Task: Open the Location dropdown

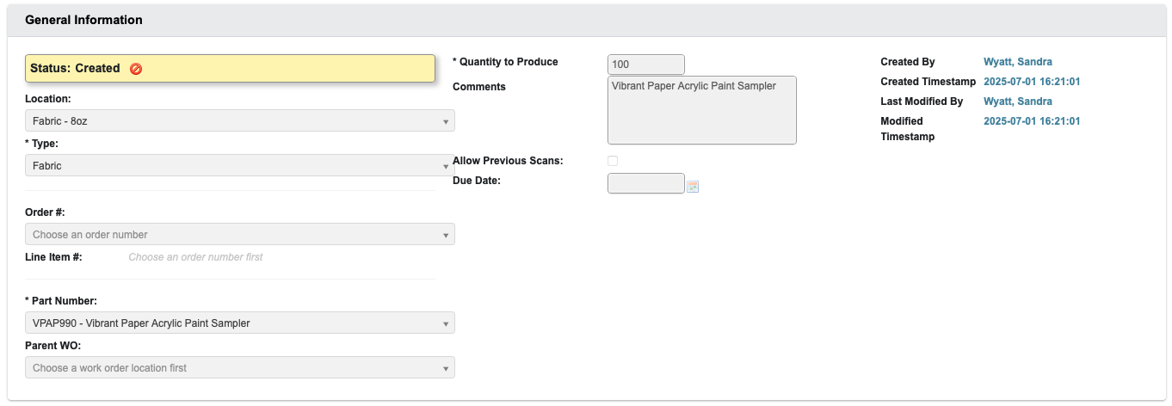Action: [x=239, y=121]
